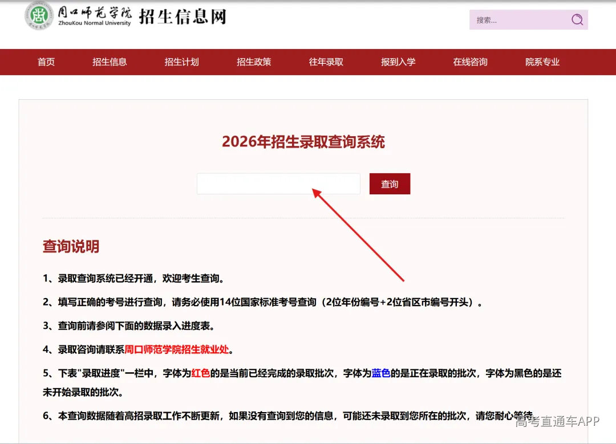The height and width of the screenshot is (444, 616).
Task: Open the 招生政策 menu item
Action: [254, 62]
